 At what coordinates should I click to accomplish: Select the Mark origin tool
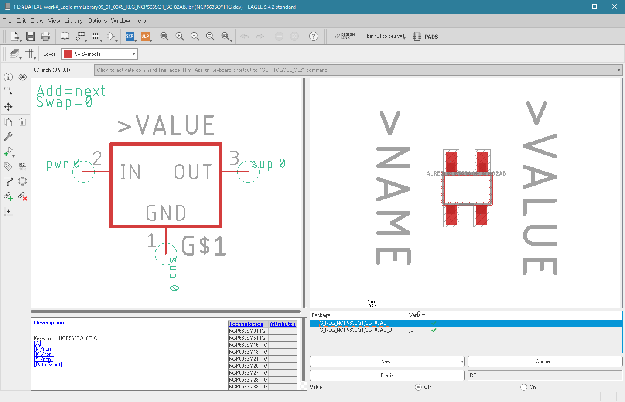(x=8, y=212)
